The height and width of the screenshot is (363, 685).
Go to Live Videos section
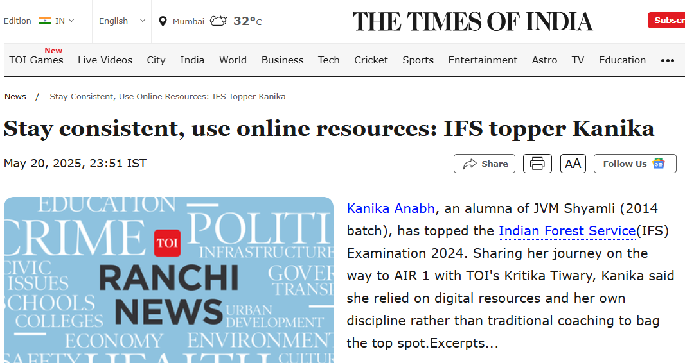click(x=105, y=60)
